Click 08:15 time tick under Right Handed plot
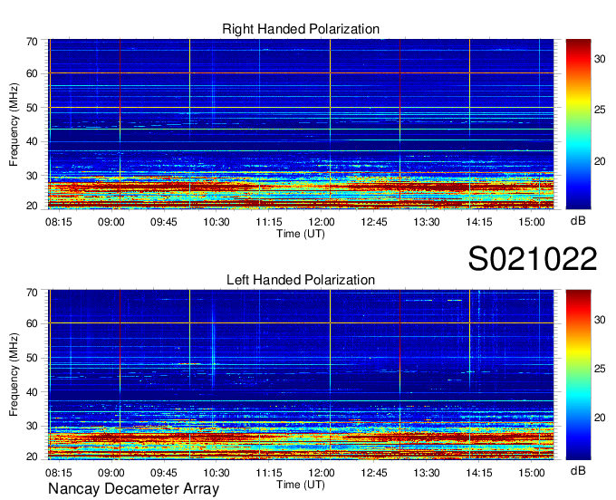 pyautogui.click(x=59, y=222)
